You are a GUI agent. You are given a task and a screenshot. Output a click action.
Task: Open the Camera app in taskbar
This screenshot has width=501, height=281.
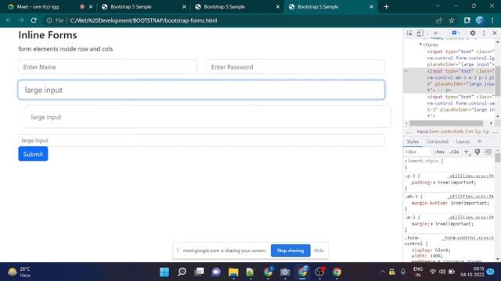coord(285,272)
